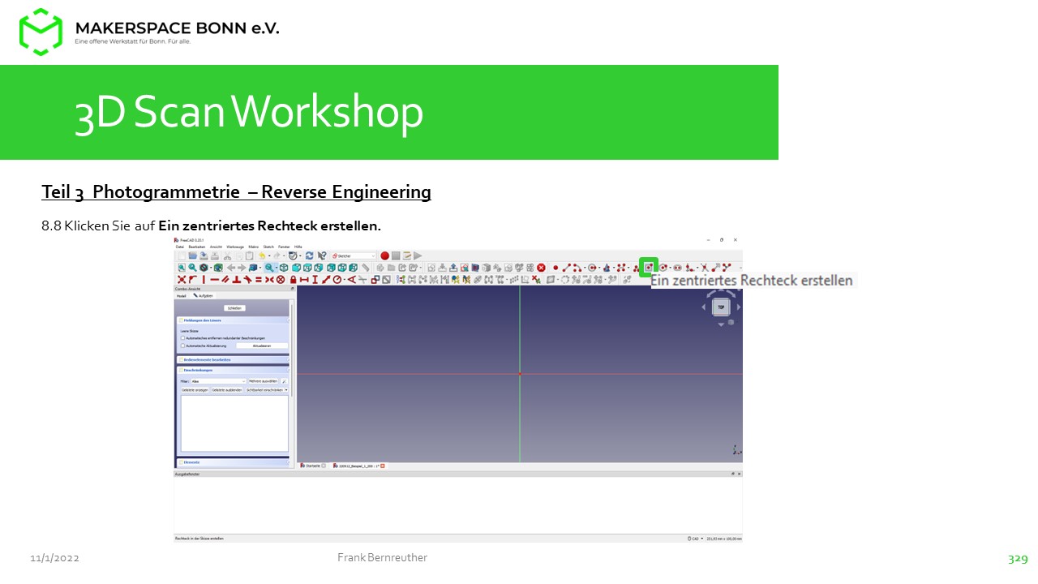The image size is (1038, 584).
Task: Switch to the Aufgaben tab
Action: 204,296
